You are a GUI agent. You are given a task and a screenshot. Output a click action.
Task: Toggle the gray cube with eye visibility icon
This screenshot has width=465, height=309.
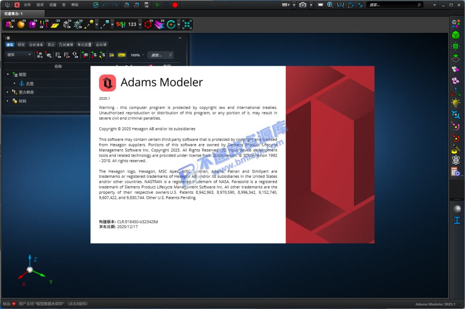tap(67, 24)
